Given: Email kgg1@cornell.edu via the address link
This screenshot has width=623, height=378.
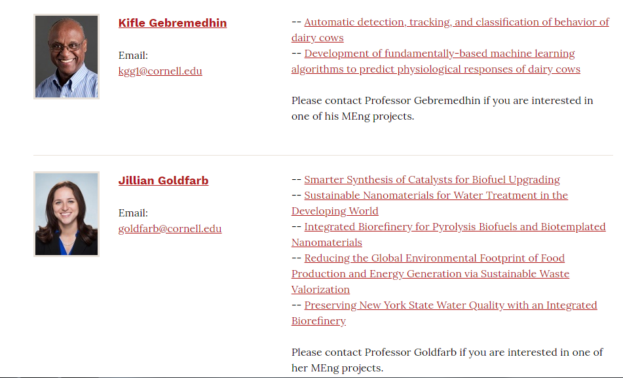Looking at the screenshot, I should click(160, 71).
